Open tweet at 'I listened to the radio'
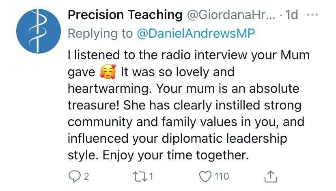 (x=131, y=55)
